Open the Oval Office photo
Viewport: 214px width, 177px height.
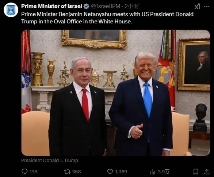point(116,93)
